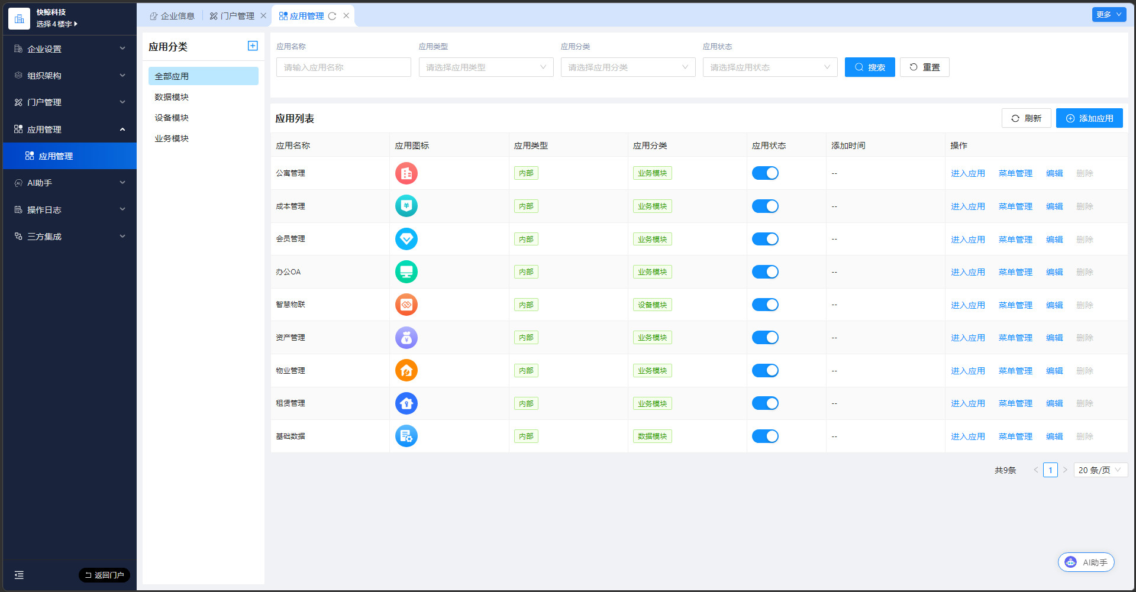The height and width of the screenshot is (592, 1136).
Task: Open the floating AI助手 button
Action: (x=1086, y=562)
